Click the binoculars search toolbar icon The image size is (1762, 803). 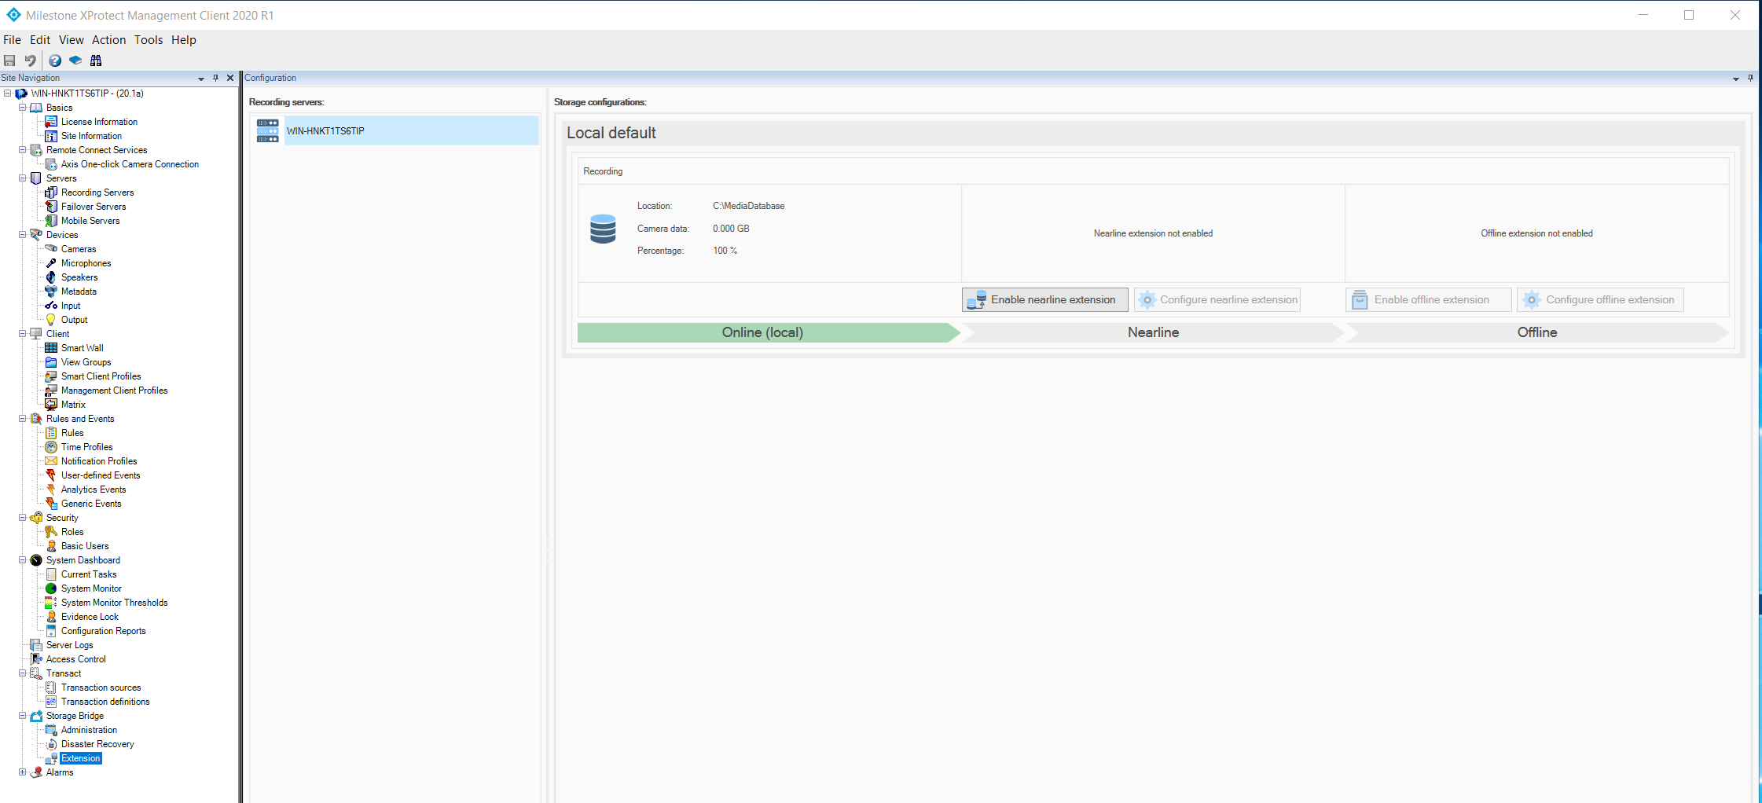[x=96, y=60]
